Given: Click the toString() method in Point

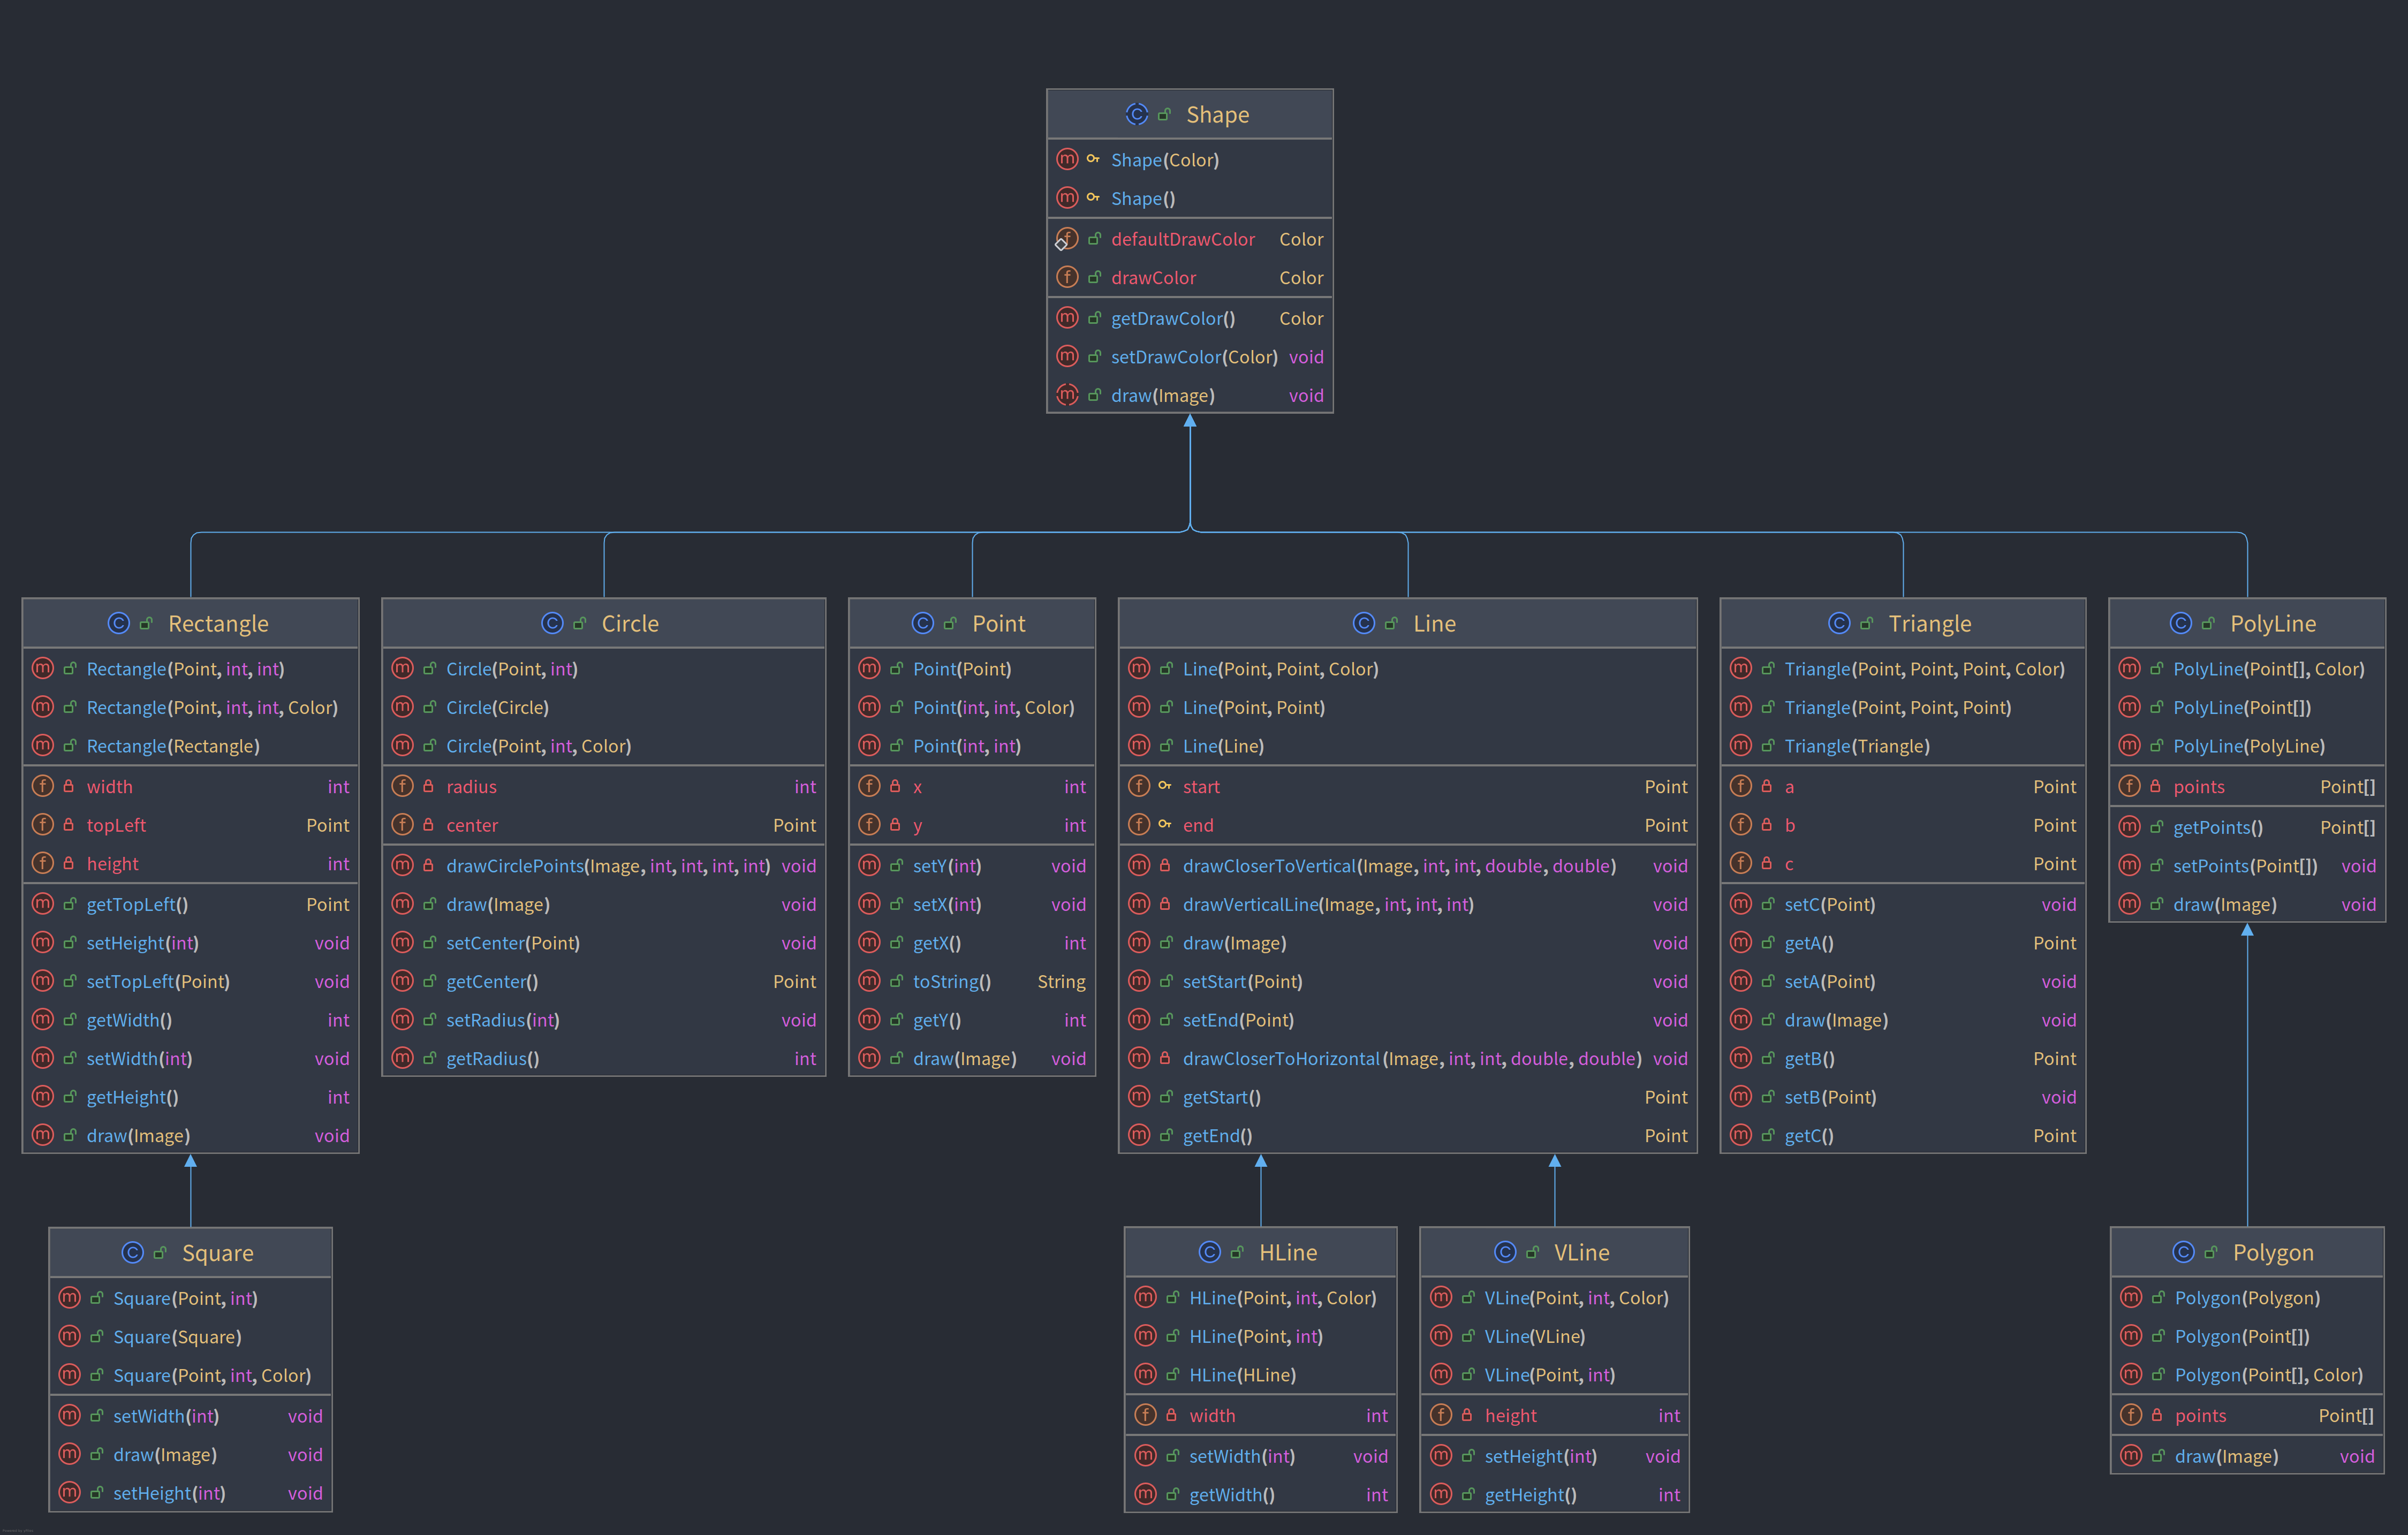Looking at the screenshot, I should (951, 981).
